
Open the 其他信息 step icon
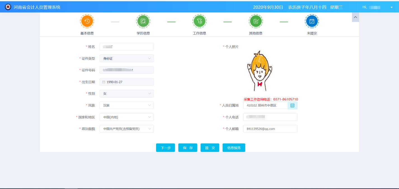click(x=255, y=21)
